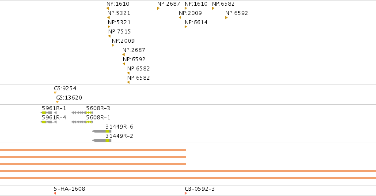
Task: Click the right-pointing NP:2009 marker
Action: tap(113, 45)
